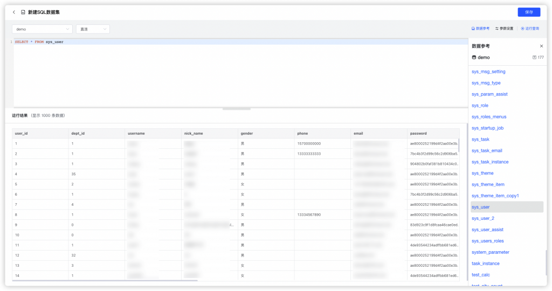Select table sys_msg_setting
Viewport: 552px width, 291px height.
click(x=488, y=72)
